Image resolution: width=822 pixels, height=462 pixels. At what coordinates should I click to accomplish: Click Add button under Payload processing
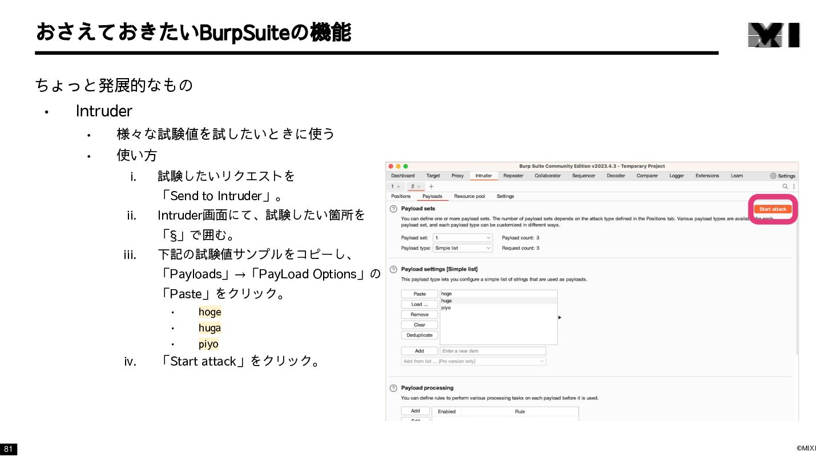(416, 411)
